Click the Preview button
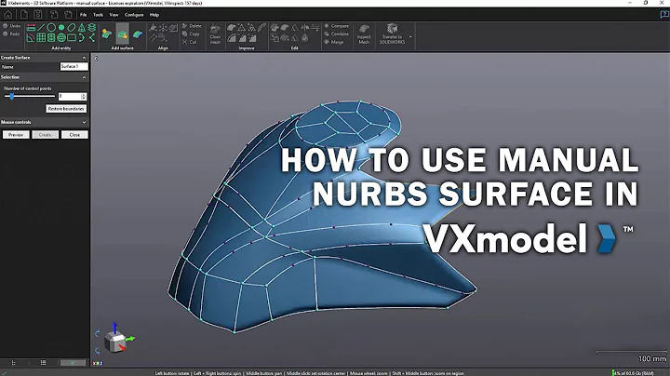Viewport: 670px width, 376px height. (x=16, y=135)
